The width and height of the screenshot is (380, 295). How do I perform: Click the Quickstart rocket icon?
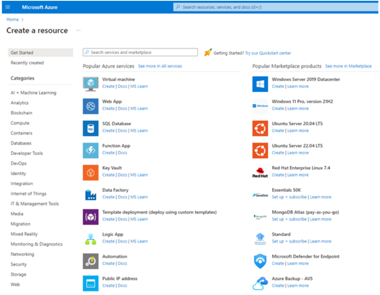208,52
